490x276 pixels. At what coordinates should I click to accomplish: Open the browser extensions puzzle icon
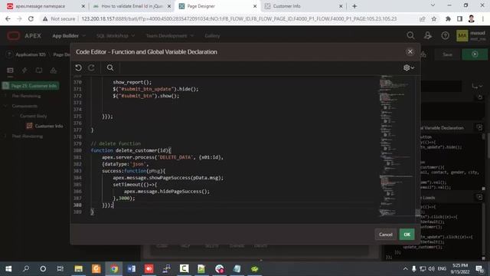pyautogui.click(x=448, y=18)
